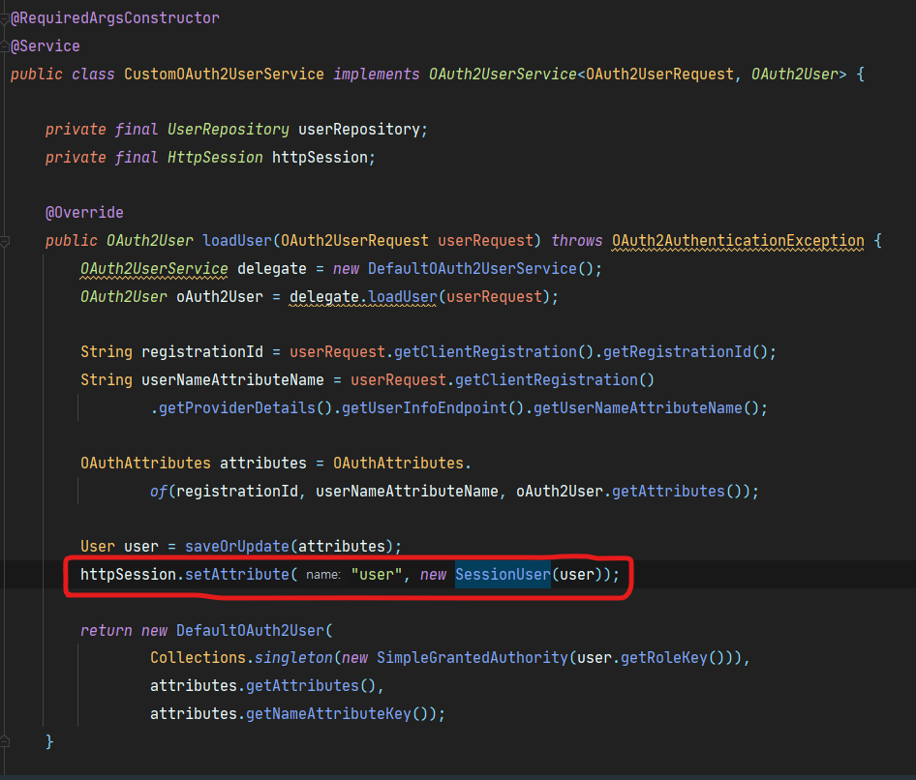Click the return keyword
The width and height of the screenshot is (916, 780).
107,631
